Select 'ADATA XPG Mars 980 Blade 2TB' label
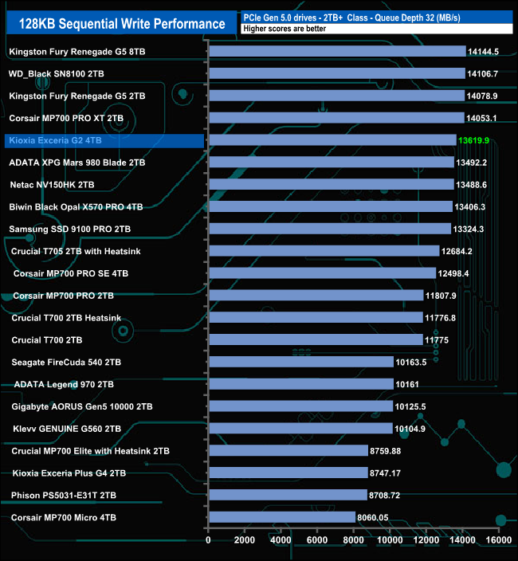The height and width of the screenshot is (561, 518). pyautogui.click(x=77, y=163)
